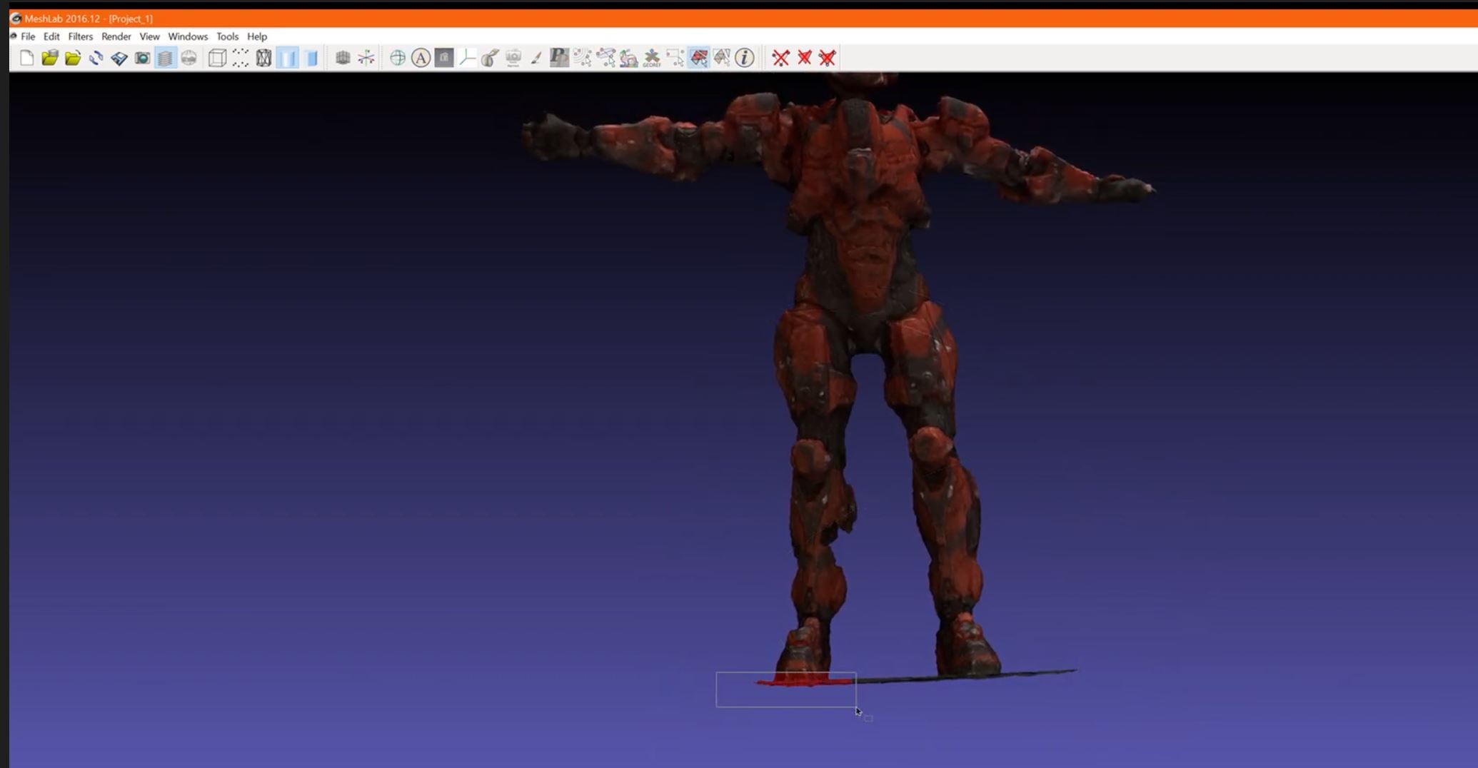Delete selected faces icon
The image size is (1478, 768).
804,58
